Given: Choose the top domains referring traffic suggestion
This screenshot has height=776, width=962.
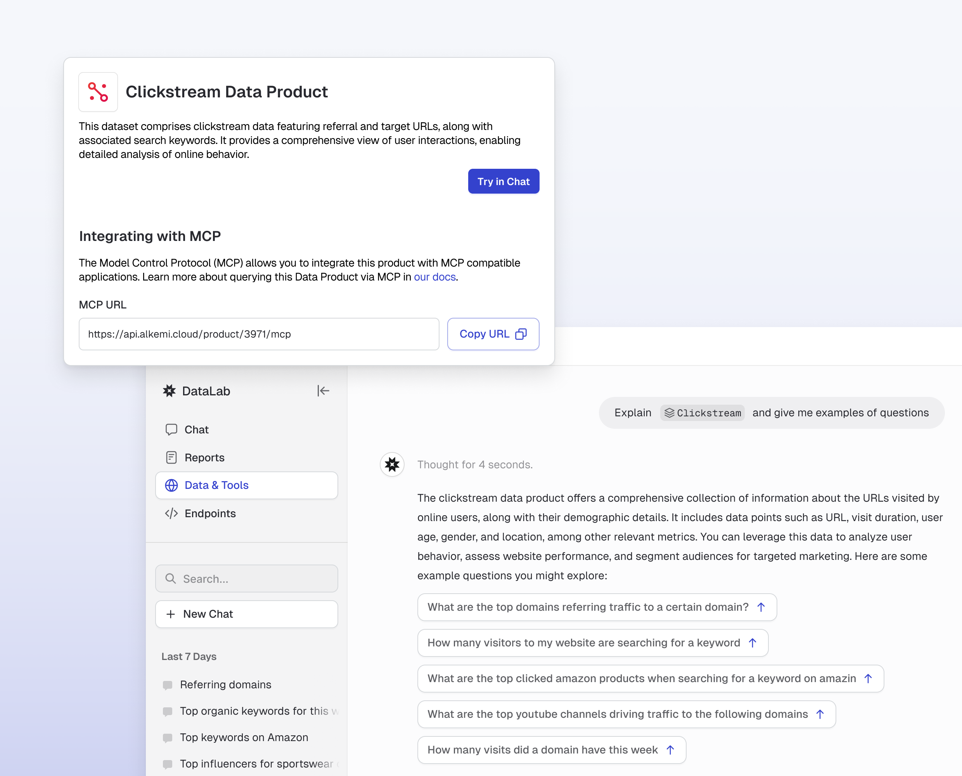Looking at the screenshot, I should tap(587, 606).
